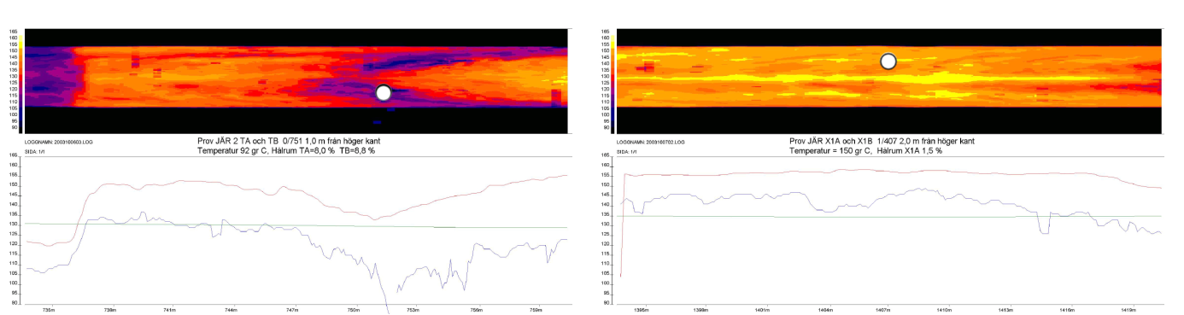The image size is (1184, 315).
Task: Click the 1416m axis label
Action: pos(1067,310)
